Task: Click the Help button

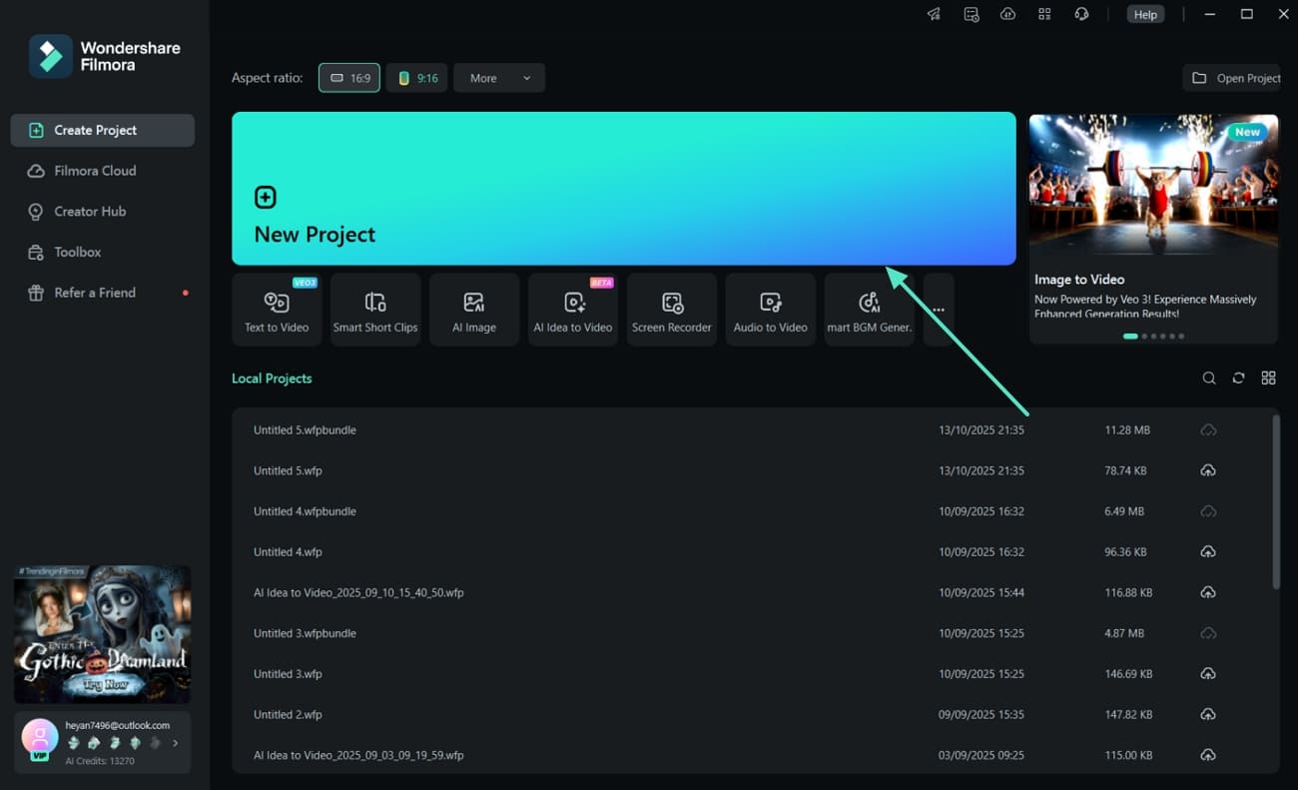Action: [x=1145, y=14]
